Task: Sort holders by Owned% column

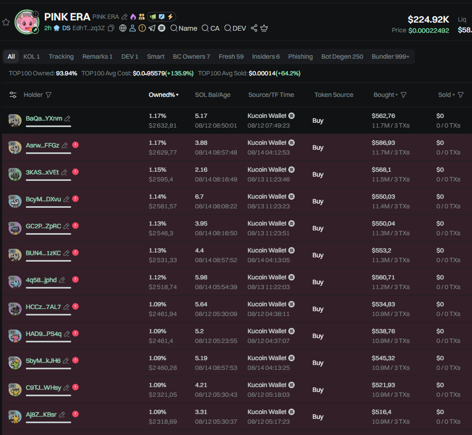Action: point(163,95)
